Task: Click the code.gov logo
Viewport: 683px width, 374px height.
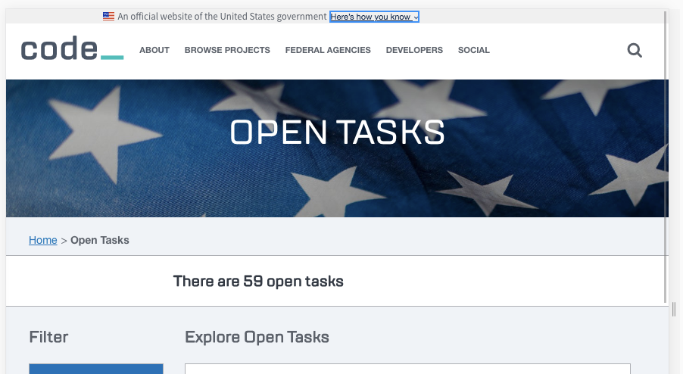Action: pyautogui.click(x=72, y=48)
